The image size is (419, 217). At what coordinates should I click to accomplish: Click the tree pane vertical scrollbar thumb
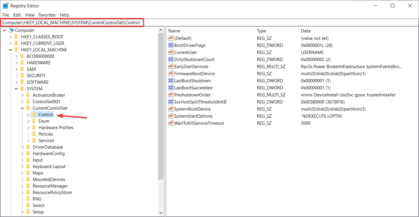(161, 106)
